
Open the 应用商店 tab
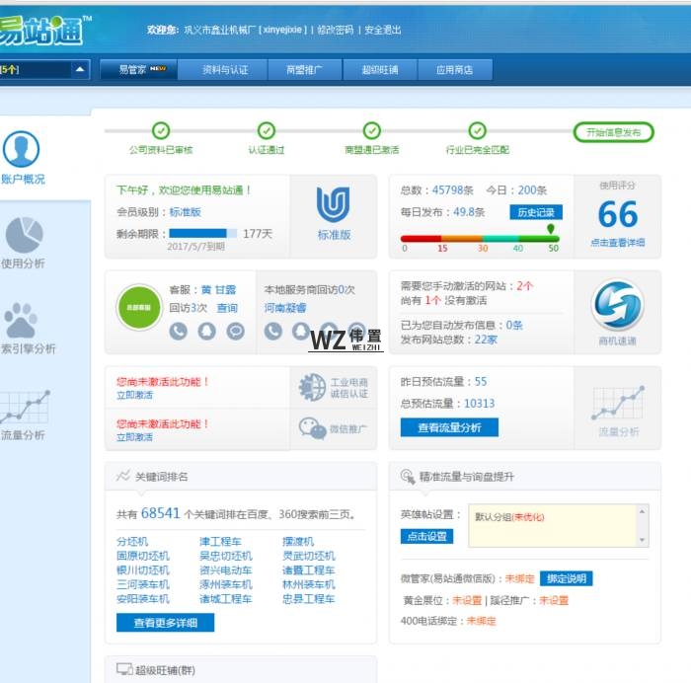[x=455, y=70]
